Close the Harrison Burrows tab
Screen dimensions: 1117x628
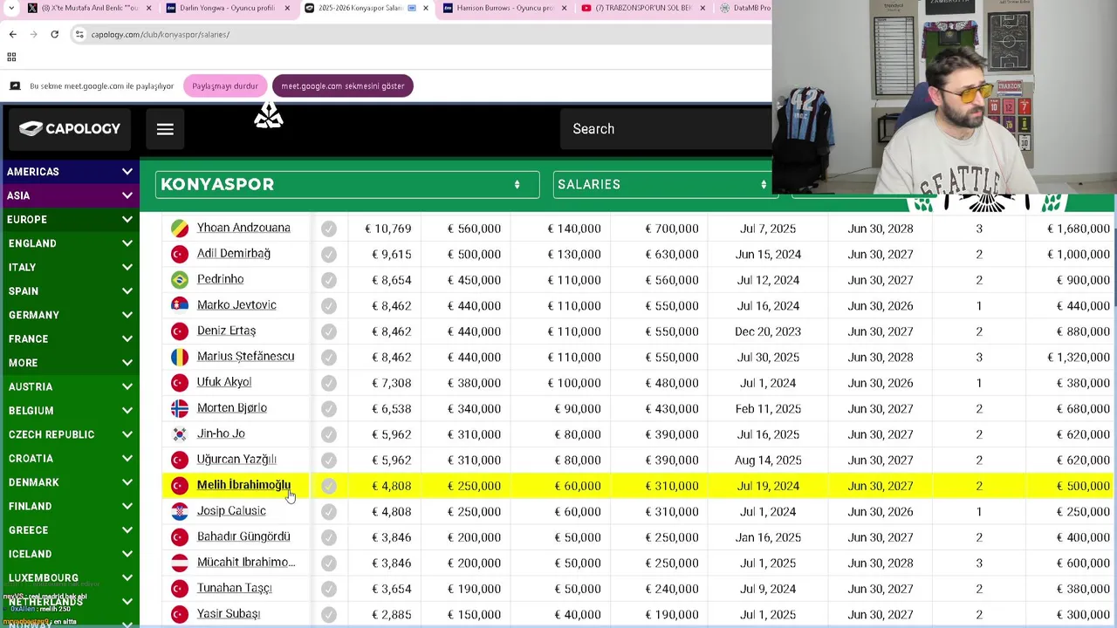click(564, 8)
